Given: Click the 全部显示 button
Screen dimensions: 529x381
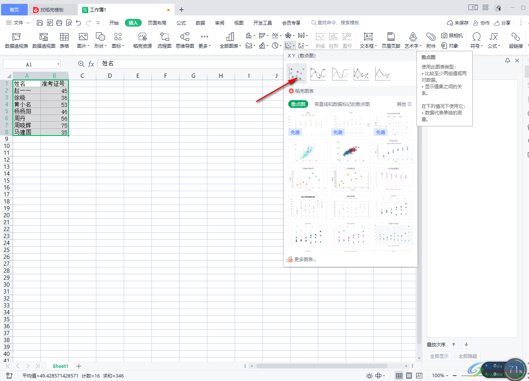Looking at the screenshot, I should click(x=439, y=356).
